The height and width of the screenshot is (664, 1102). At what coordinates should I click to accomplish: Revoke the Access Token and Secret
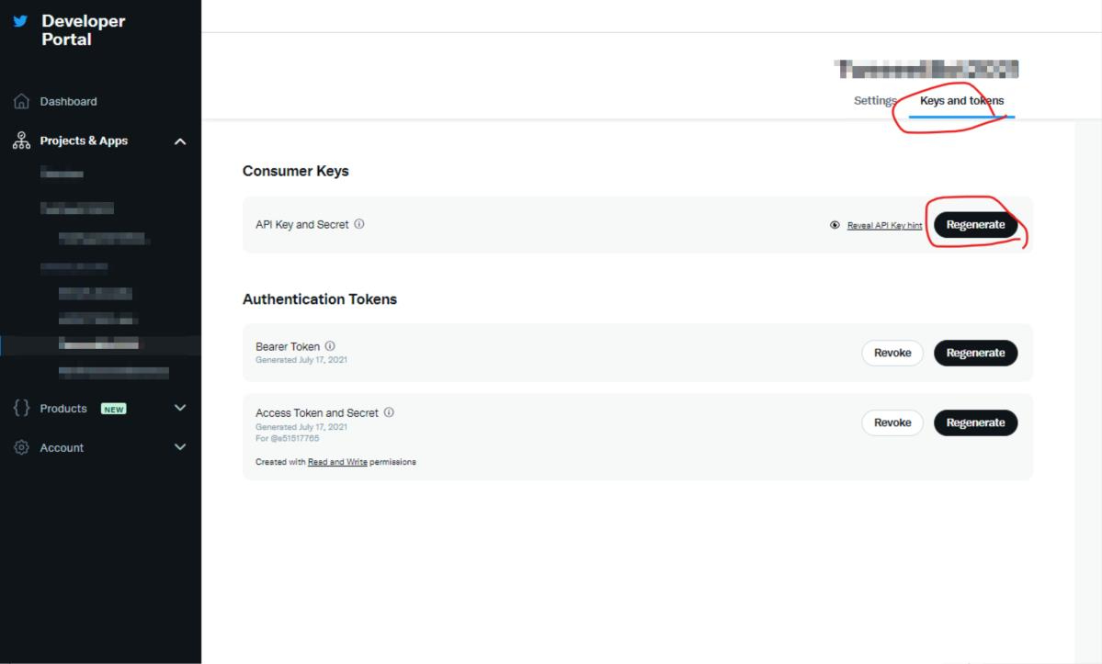(892, 422)
